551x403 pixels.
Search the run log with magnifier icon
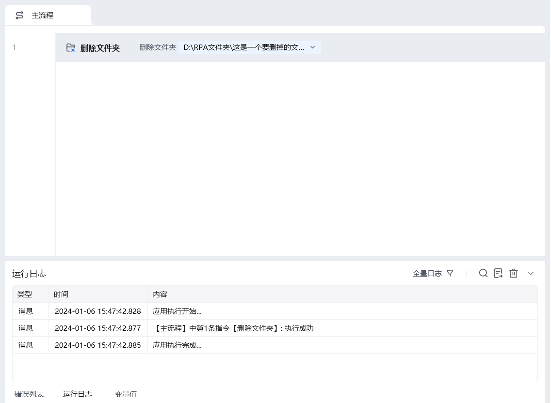point(483,273)
